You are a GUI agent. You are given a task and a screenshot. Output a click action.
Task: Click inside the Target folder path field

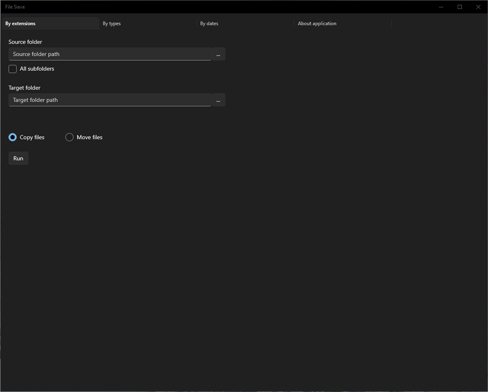click(110, 100)
